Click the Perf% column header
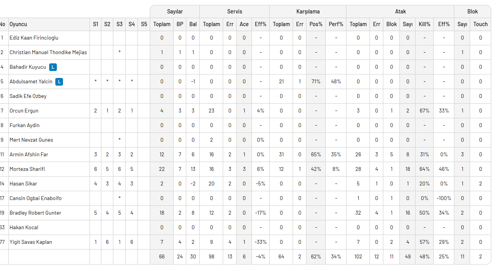 336,24
